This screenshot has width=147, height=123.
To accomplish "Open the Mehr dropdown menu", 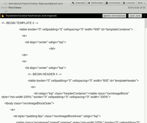I will tap(141, 3).
